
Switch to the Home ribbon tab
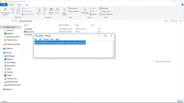pyautogui.click(x=11, y=5)
